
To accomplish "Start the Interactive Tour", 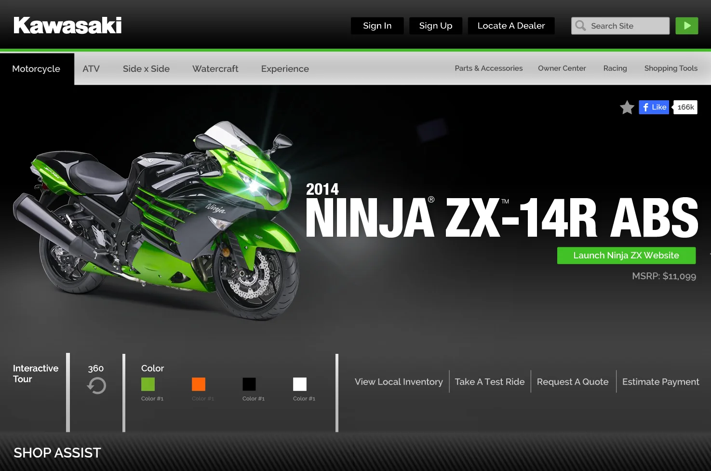I will (36, 374).
